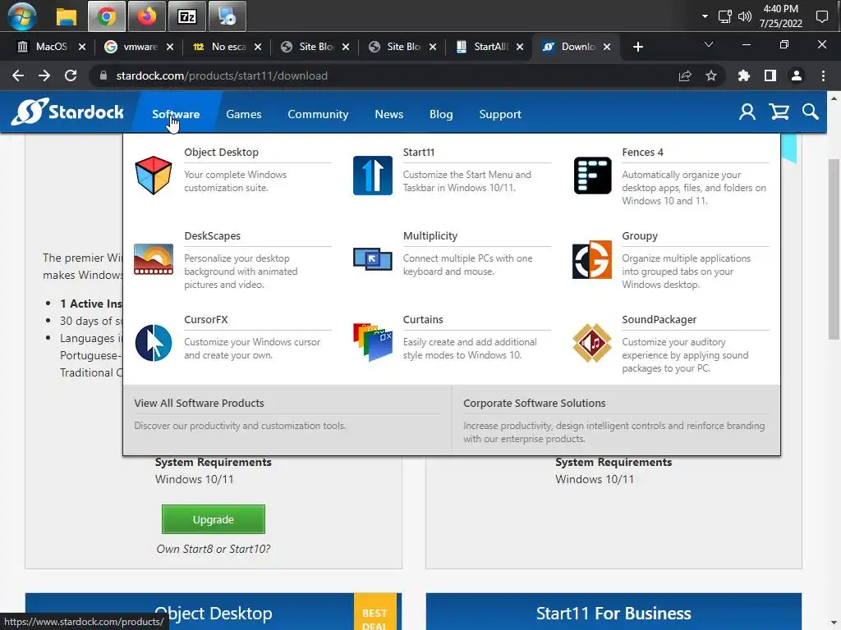Switch to the StartAll browser tab
This screenshot has height=630, width=841.
[x=490, y=47]
